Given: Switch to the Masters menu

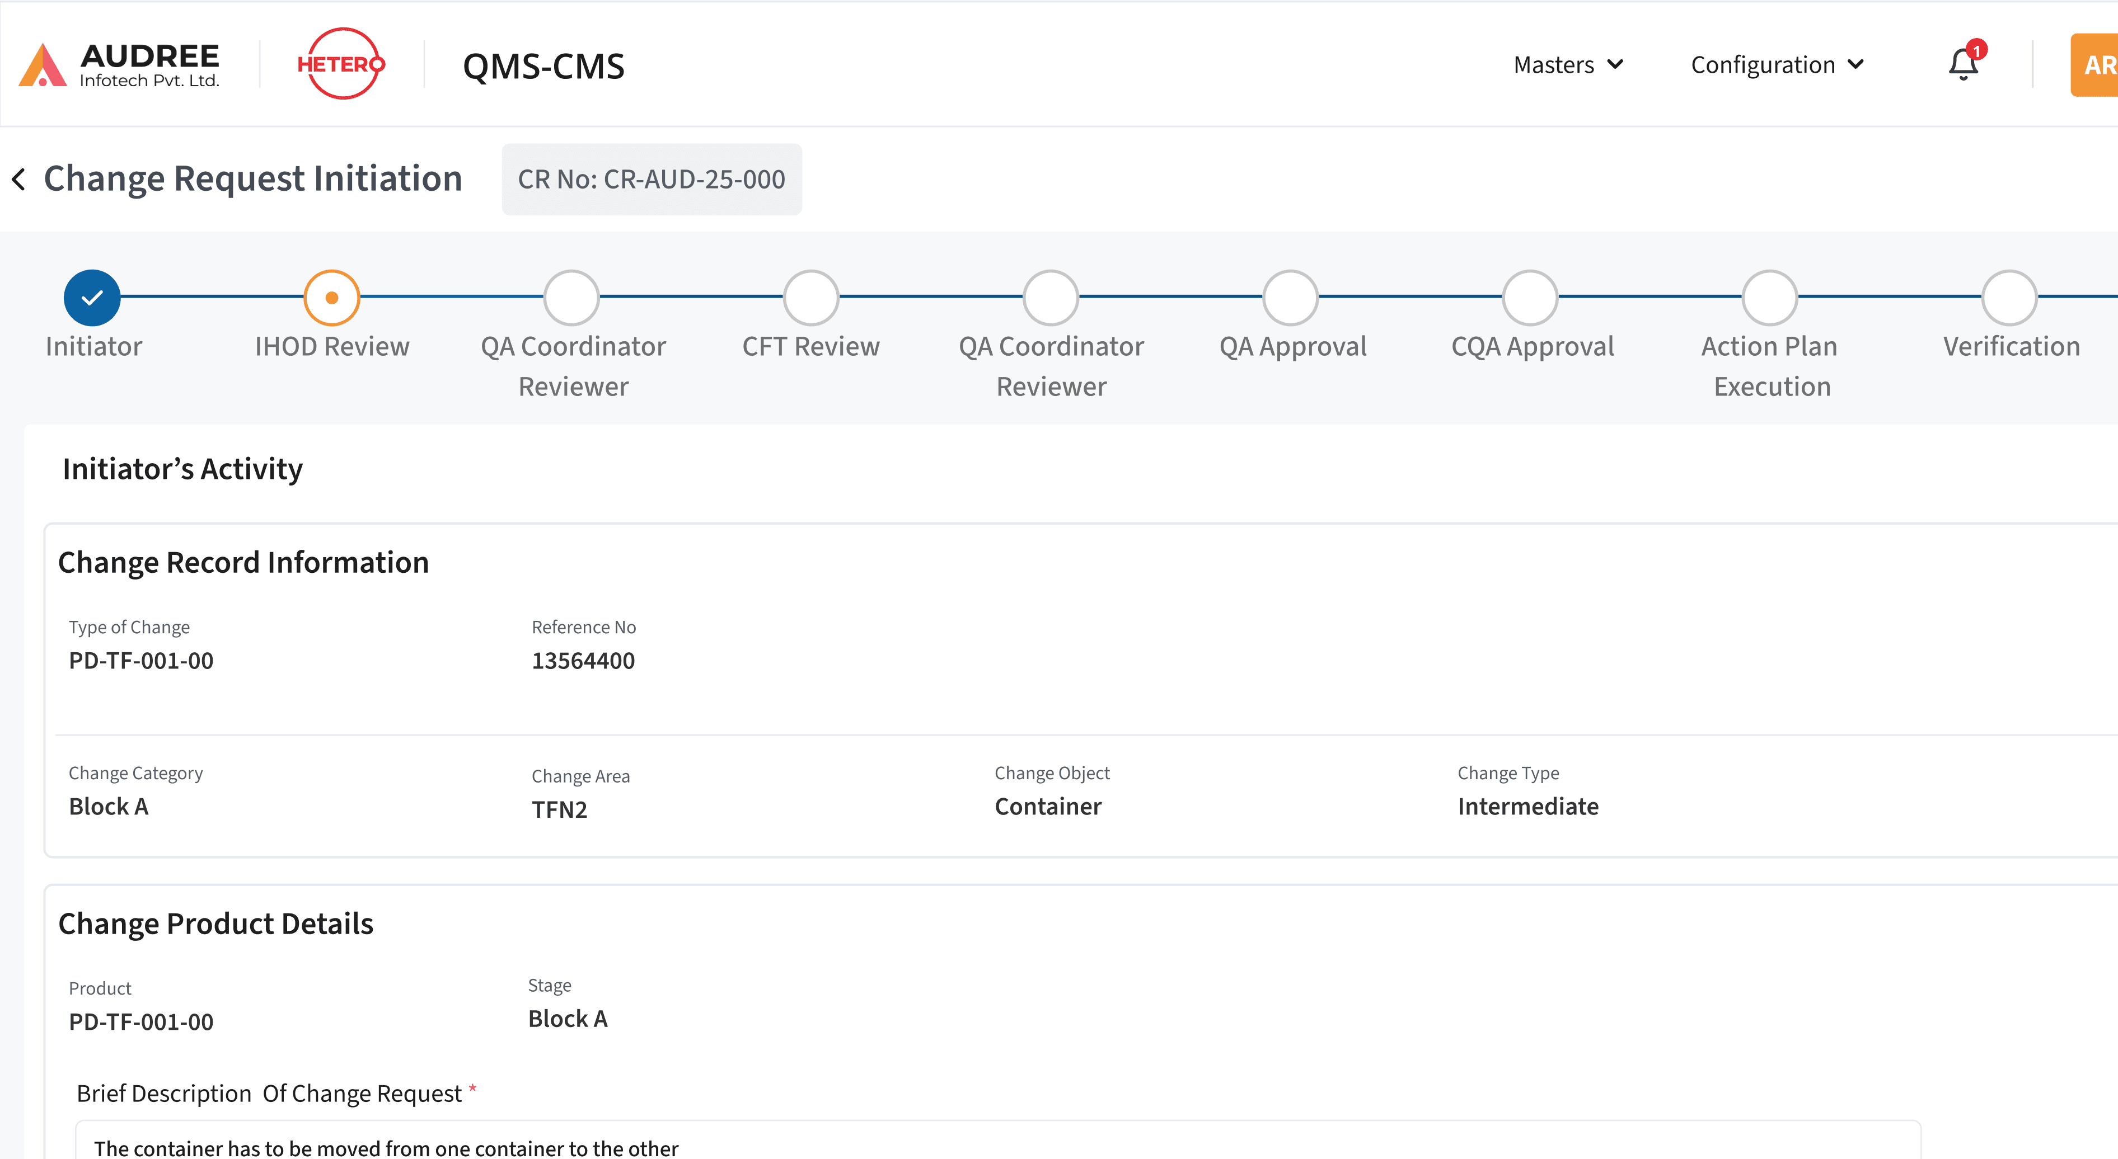Looking at the screenshot, I should (1567, 64).
